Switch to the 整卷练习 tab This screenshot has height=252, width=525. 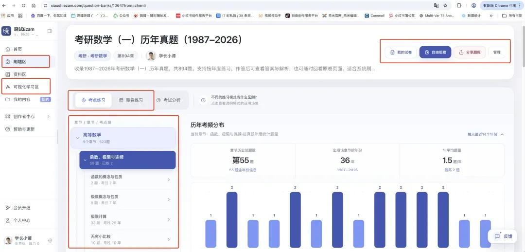pyautogui.click(x=131, y=100)
